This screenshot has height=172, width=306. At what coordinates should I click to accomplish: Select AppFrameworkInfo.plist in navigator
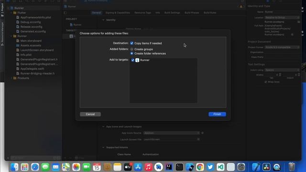tap(36, 17)
